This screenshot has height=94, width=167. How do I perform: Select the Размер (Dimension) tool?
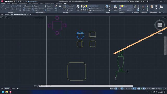point(64,8)
